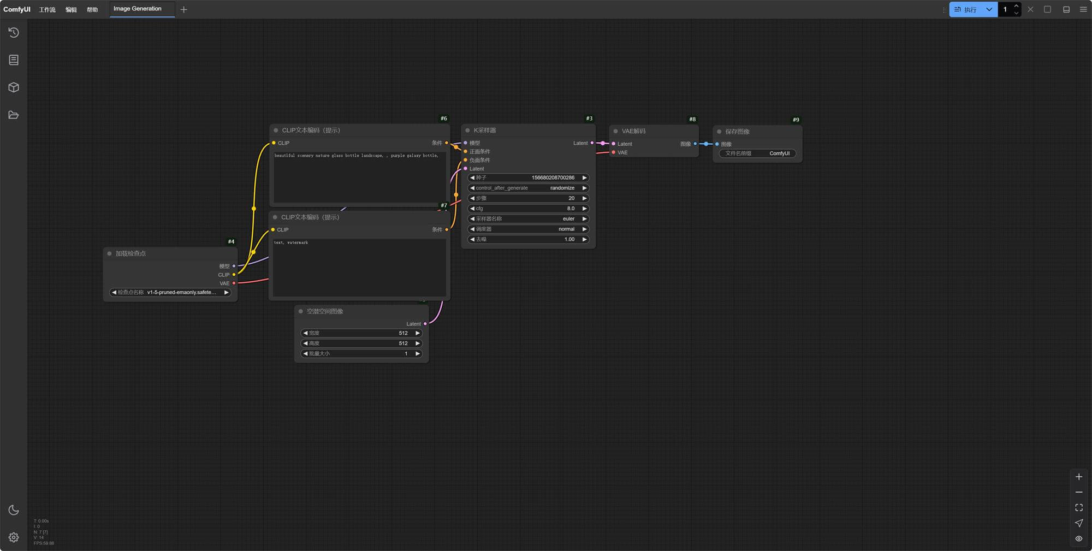Decrease steps value with left arrow
Screen dimensions: 1092x551
(x=472, y=198)
